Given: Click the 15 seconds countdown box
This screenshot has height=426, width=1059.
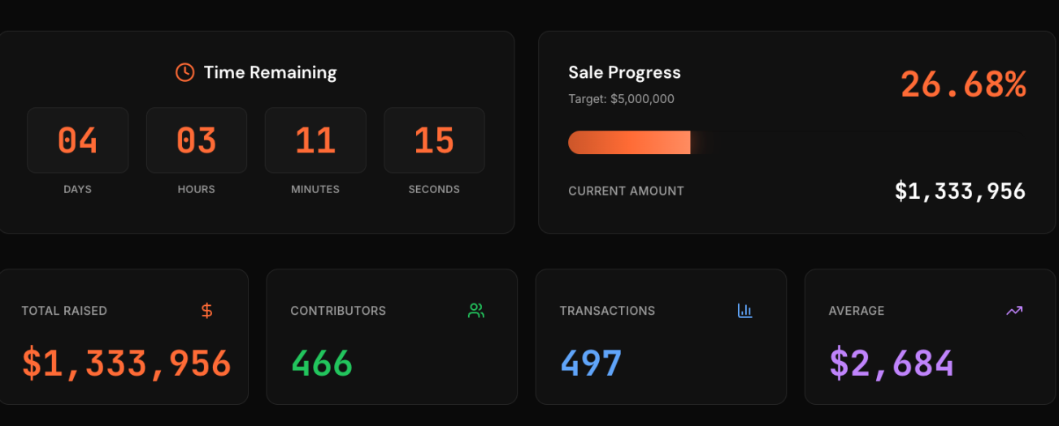Looking at the screenshot, I should pos(434,140).
